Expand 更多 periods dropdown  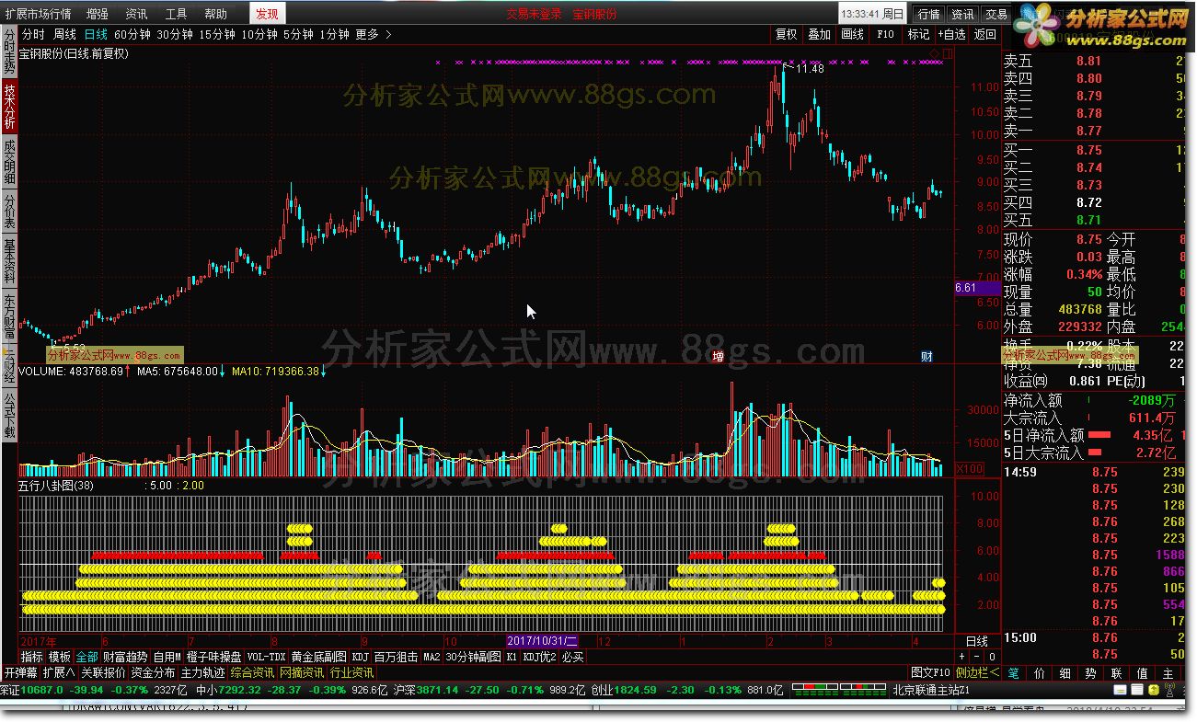374,34
